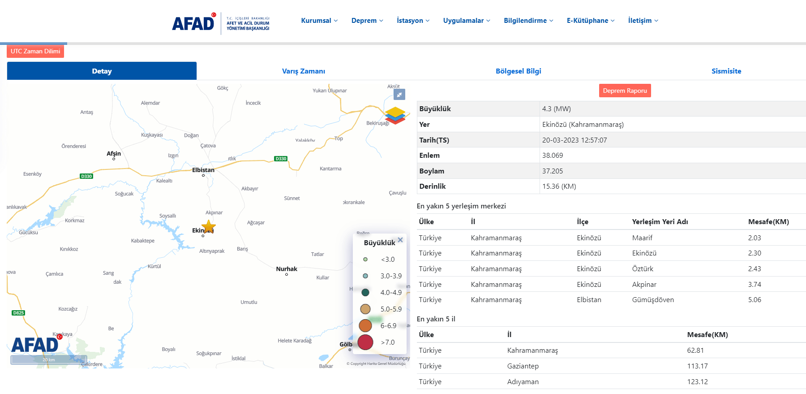Image resolution: width=806 pixels, height=394 pixels.
Task: Click the magnitude value 4.3 (MW)
Action: (x=556, y=109)
